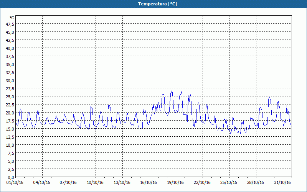Select the 28/10/16 date label
This screenshot has height=192, width=307.
pyautogui.click(x=256, y=183)
